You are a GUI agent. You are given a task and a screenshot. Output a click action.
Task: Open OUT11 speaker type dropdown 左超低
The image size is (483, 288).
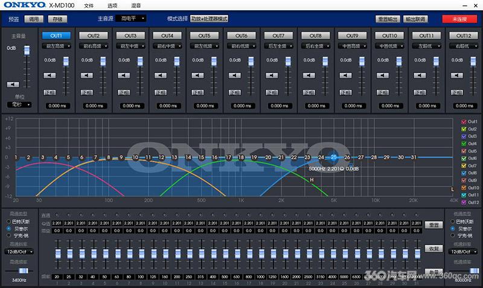click(427, 46)
